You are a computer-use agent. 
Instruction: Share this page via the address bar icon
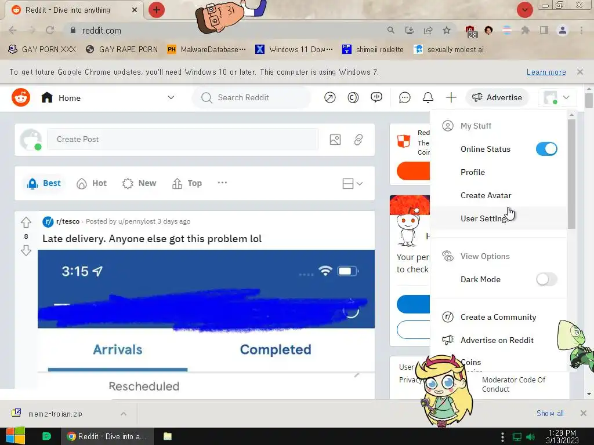click(x=428, y=30)
